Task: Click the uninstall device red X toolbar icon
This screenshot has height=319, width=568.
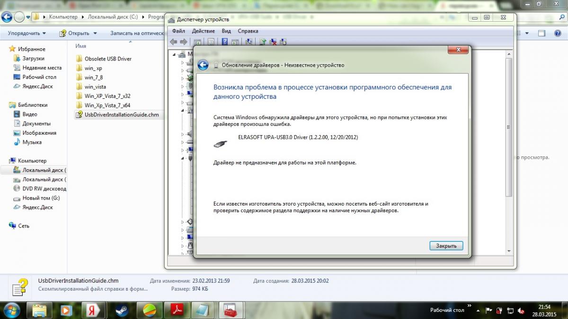Action: (273, 42)
